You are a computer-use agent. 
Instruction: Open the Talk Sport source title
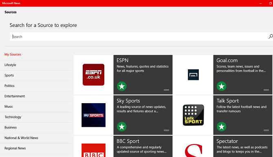click(227, 101)
